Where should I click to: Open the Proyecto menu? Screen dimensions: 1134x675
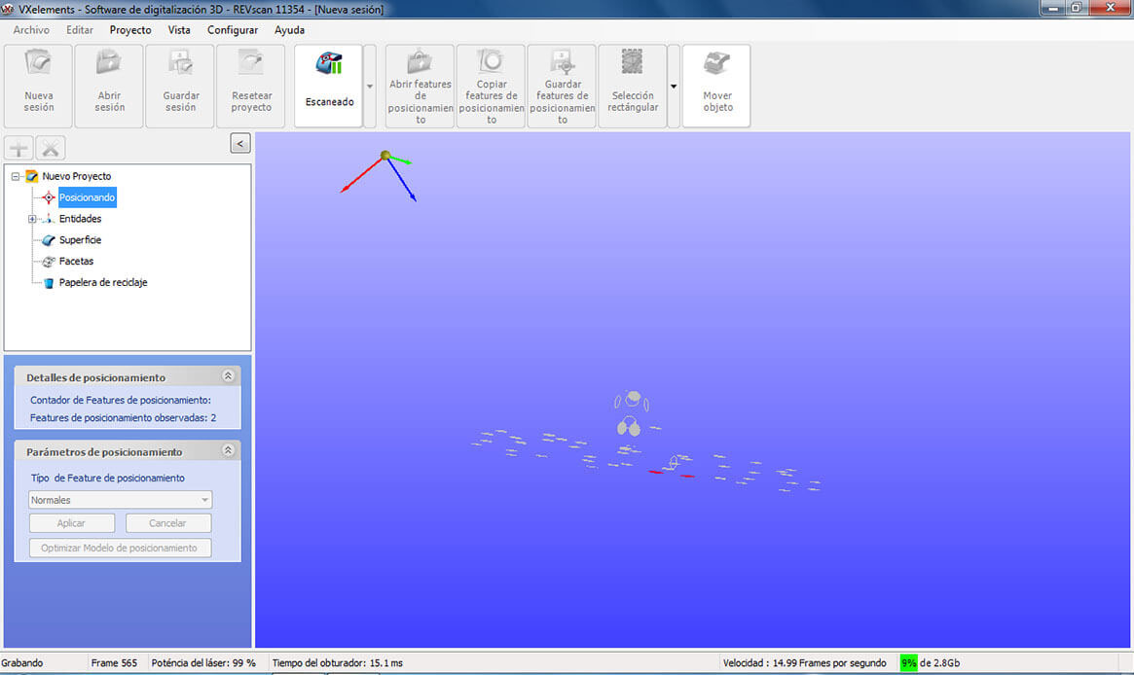click(130, 30)
